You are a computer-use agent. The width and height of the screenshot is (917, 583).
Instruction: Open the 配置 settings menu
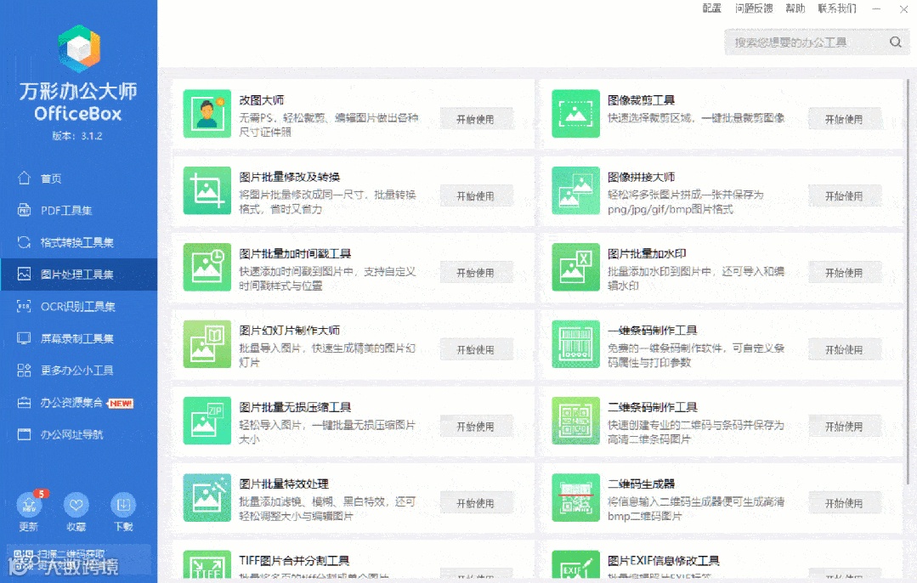click(x=711, y=8)
